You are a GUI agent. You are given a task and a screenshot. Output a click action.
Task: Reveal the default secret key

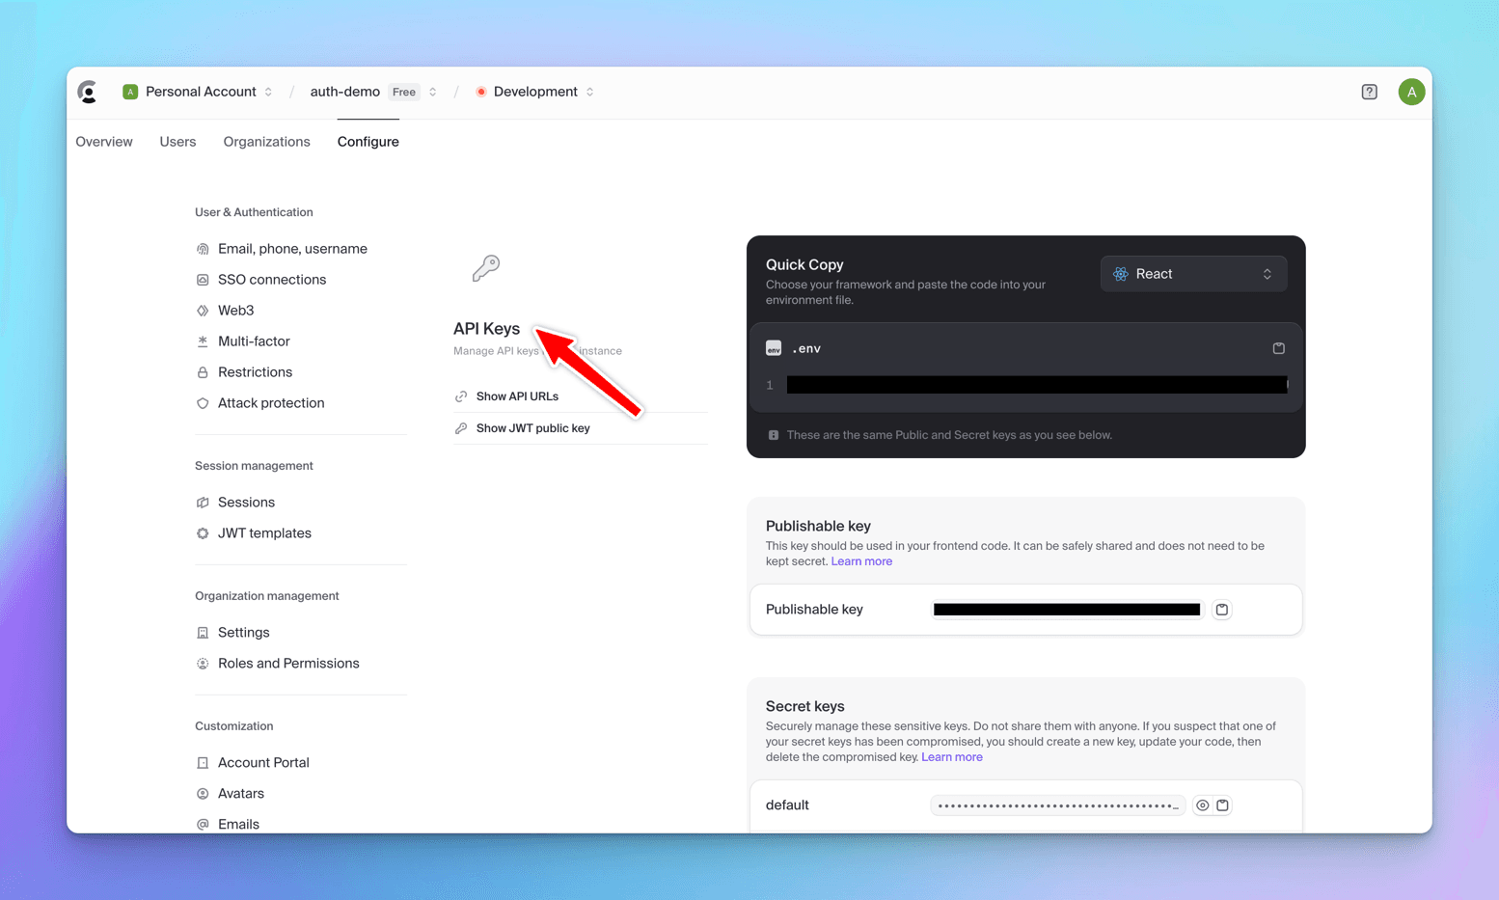tap(1202, 805)
